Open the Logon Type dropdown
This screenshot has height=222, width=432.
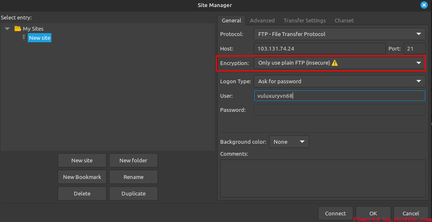(340, 82)
